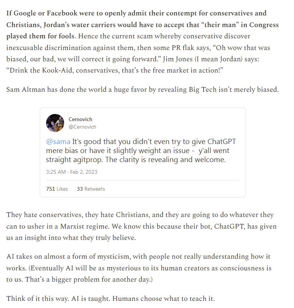Open the @sama mention link
Image resolution: width=294 pixels, height=308 pixels.
pos(58,142)
